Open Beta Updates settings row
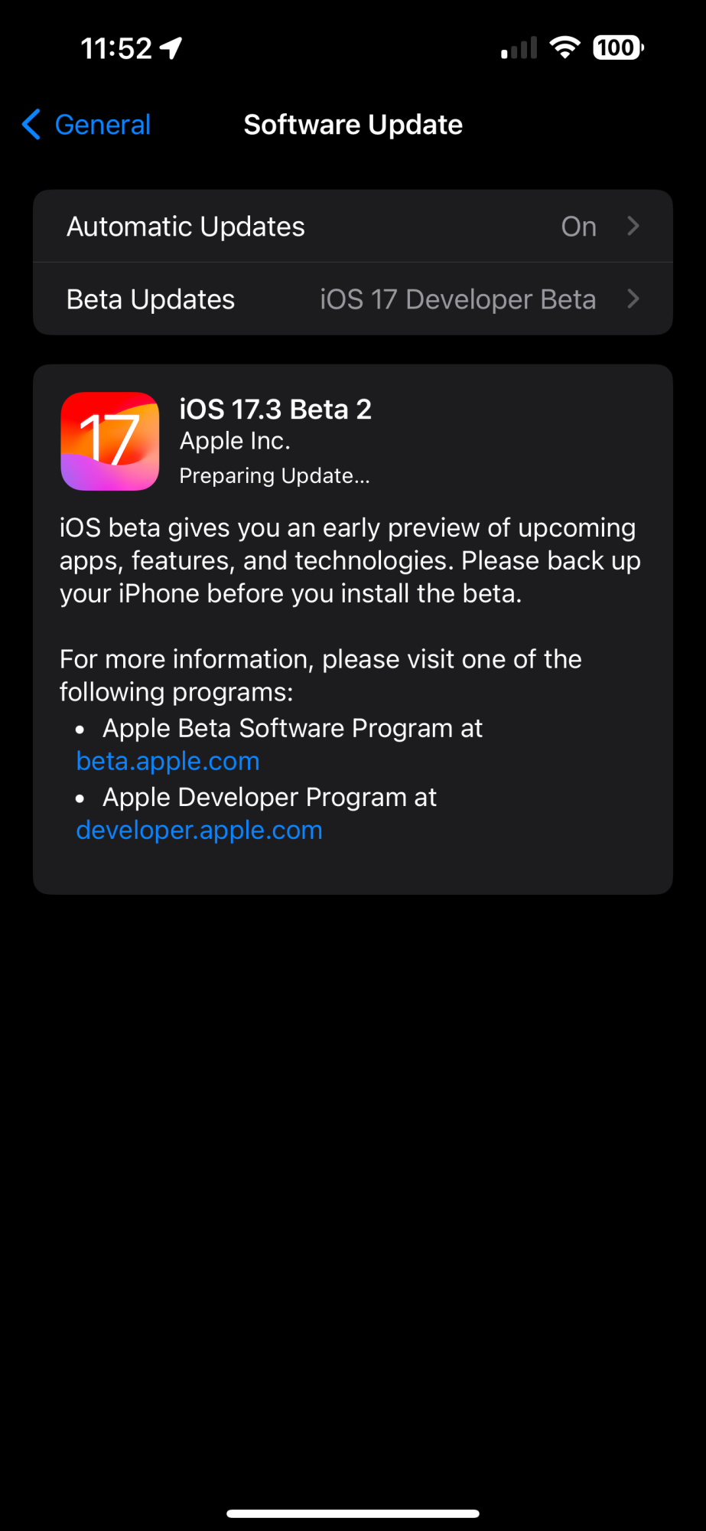 (353, 299)
